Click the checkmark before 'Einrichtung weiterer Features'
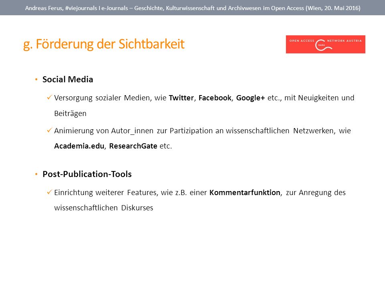 (49, 192)
